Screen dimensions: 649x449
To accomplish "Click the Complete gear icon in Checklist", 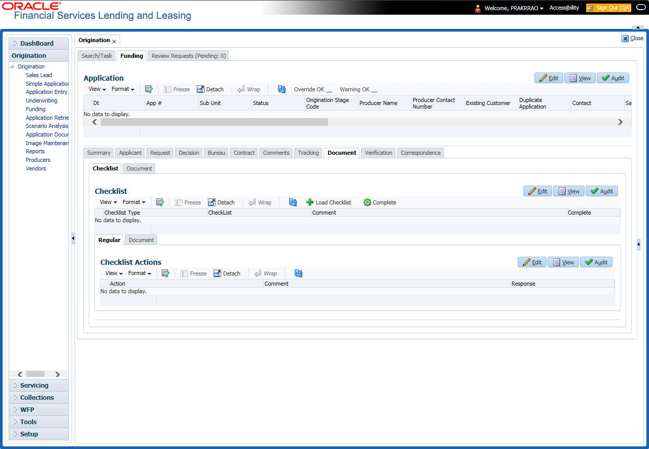I will pos(367,202).
